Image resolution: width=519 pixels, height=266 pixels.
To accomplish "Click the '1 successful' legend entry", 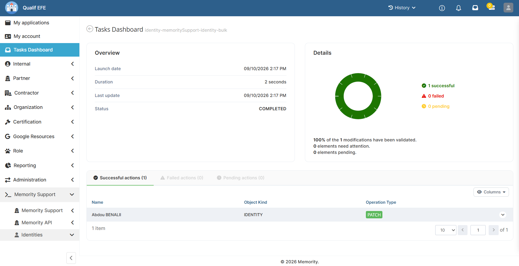I will [x=438, y=86].
